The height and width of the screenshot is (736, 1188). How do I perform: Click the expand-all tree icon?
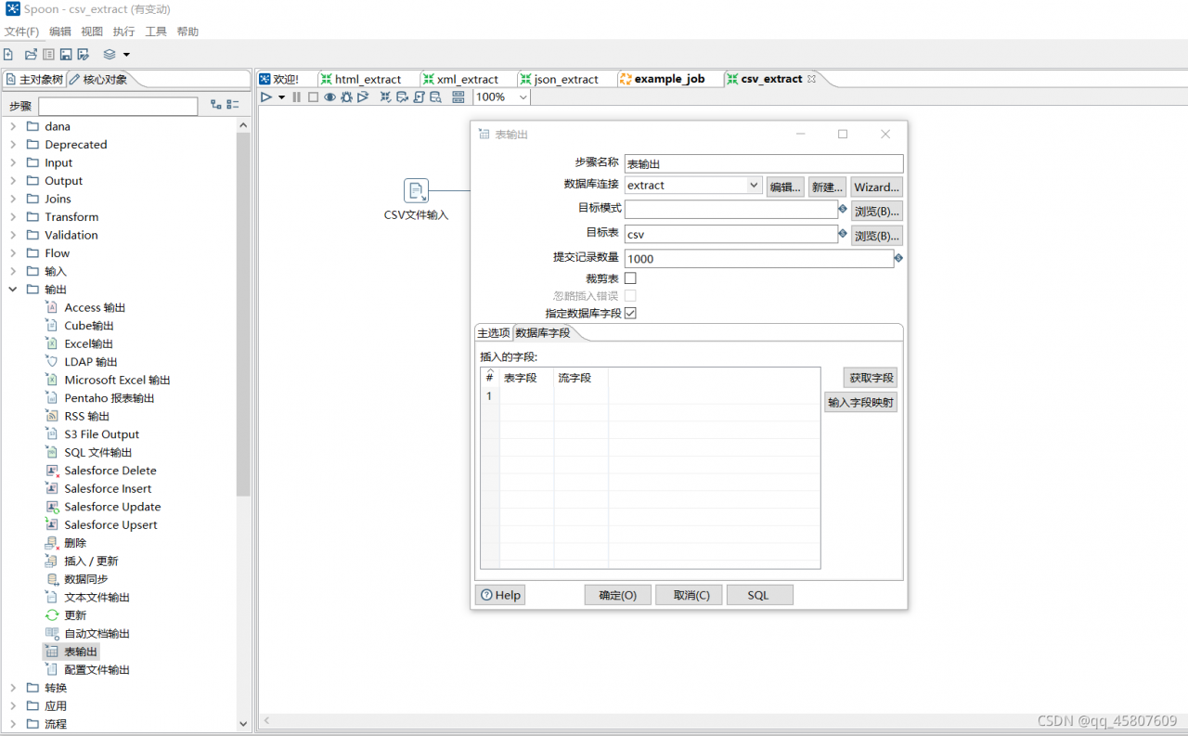pos(216,106)
